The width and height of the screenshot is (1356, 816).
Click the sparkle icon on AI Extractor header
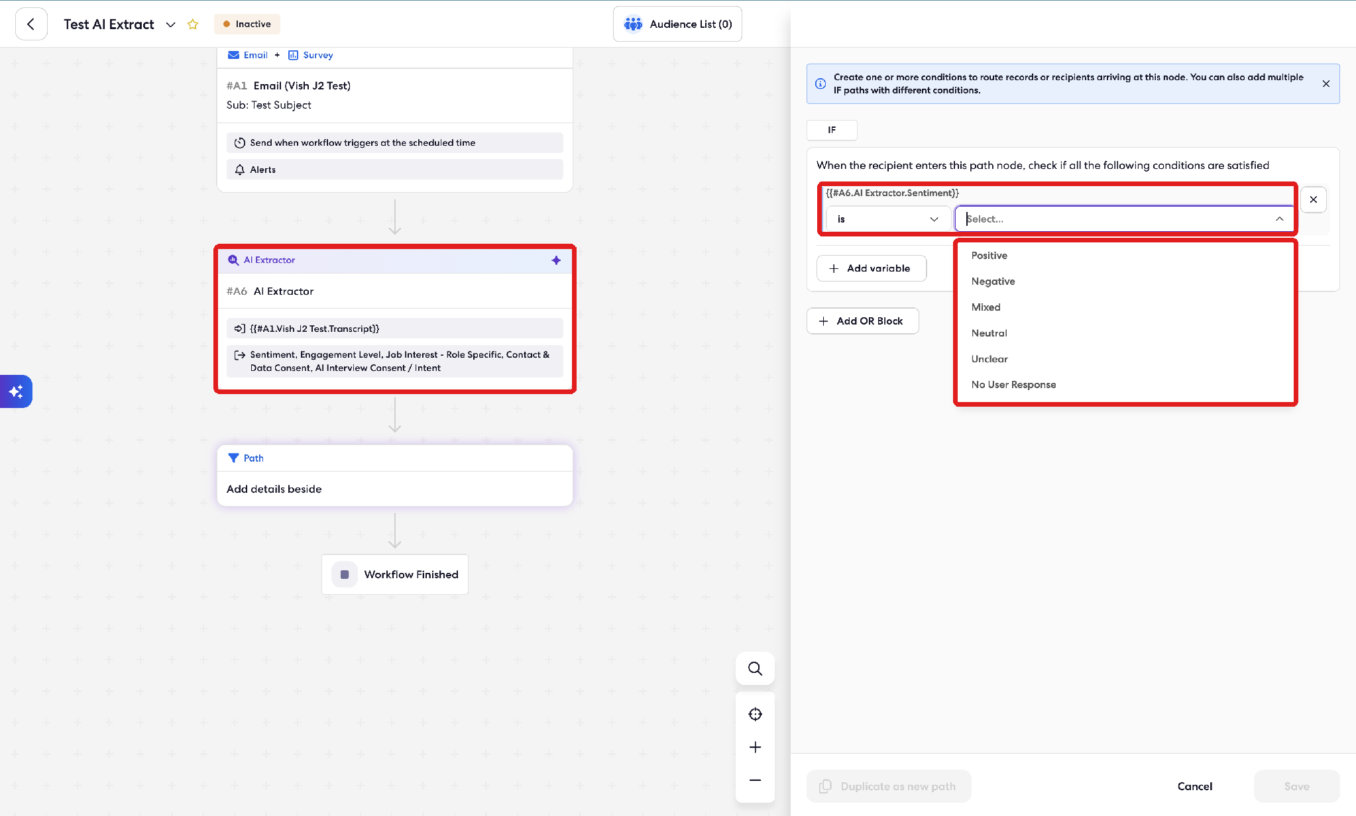556,260
